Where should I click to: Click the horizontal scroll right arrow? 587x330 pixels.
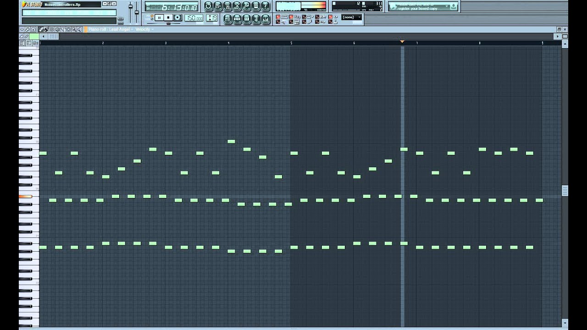tap(558, 36)
